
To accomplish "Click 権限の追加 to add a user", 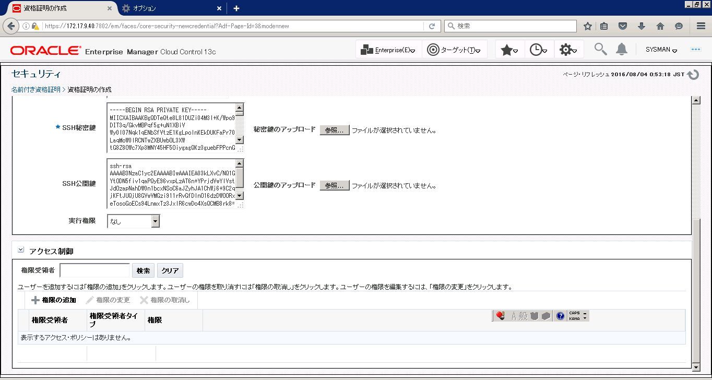I will tap(54, 300).
